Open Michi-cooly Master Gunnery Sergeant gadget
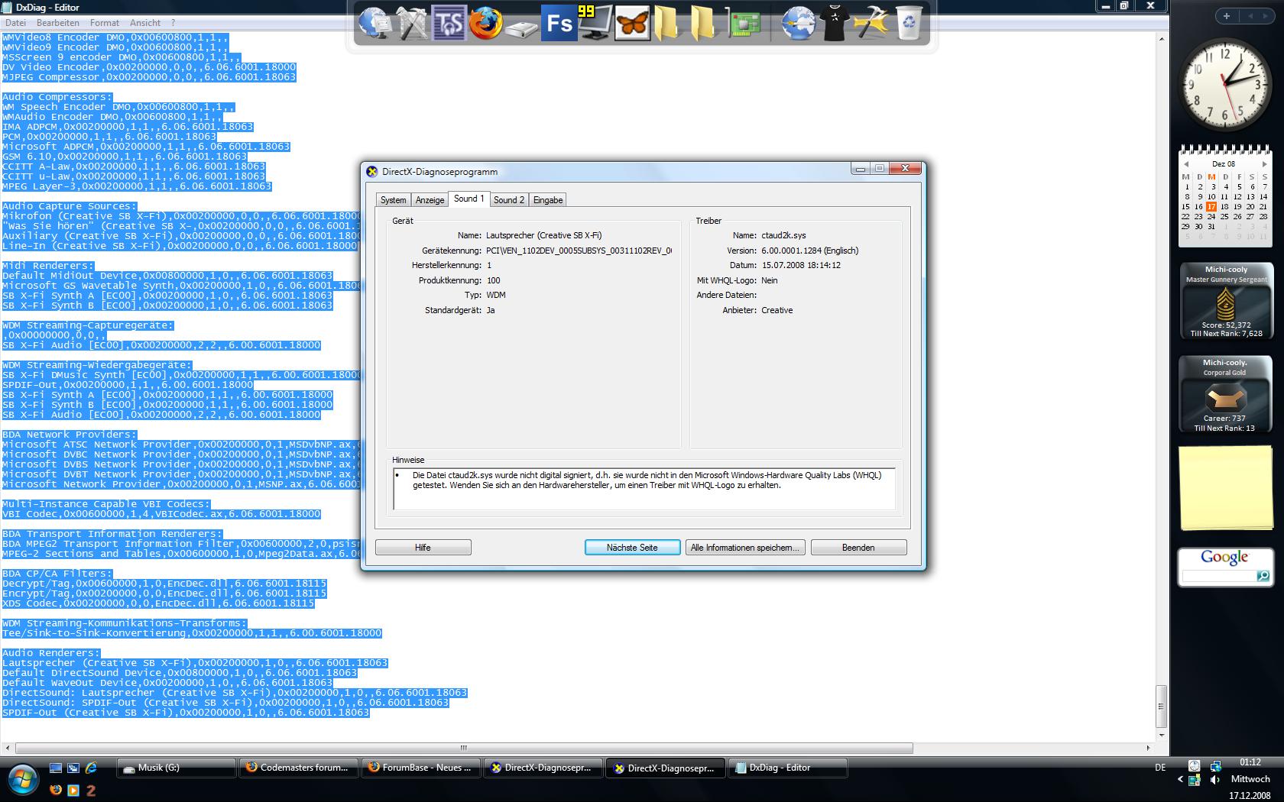This screenshot has width=1284, height=802. click(x=1226, y=301)
